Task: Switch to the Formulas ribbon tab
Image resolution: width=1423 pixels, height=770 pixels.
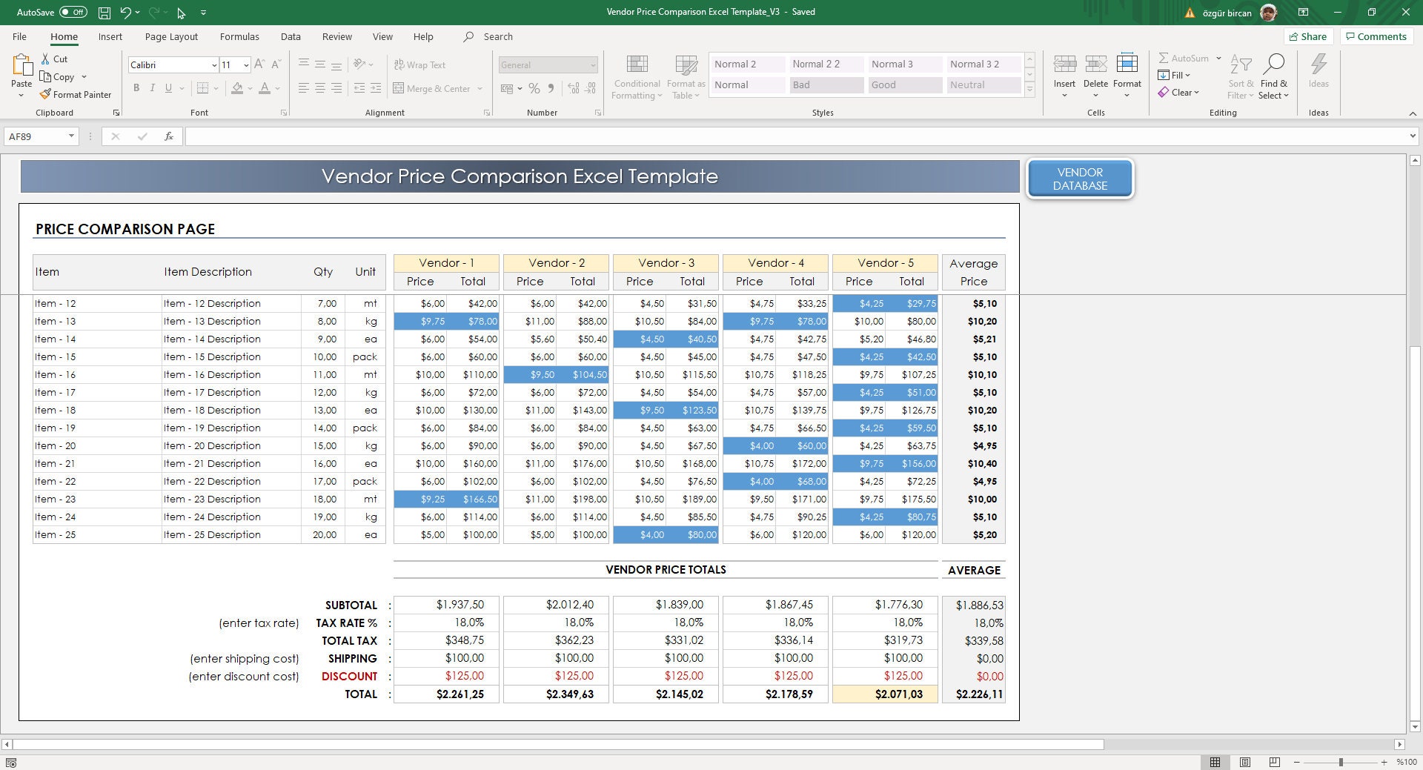Action: (239, 36)
